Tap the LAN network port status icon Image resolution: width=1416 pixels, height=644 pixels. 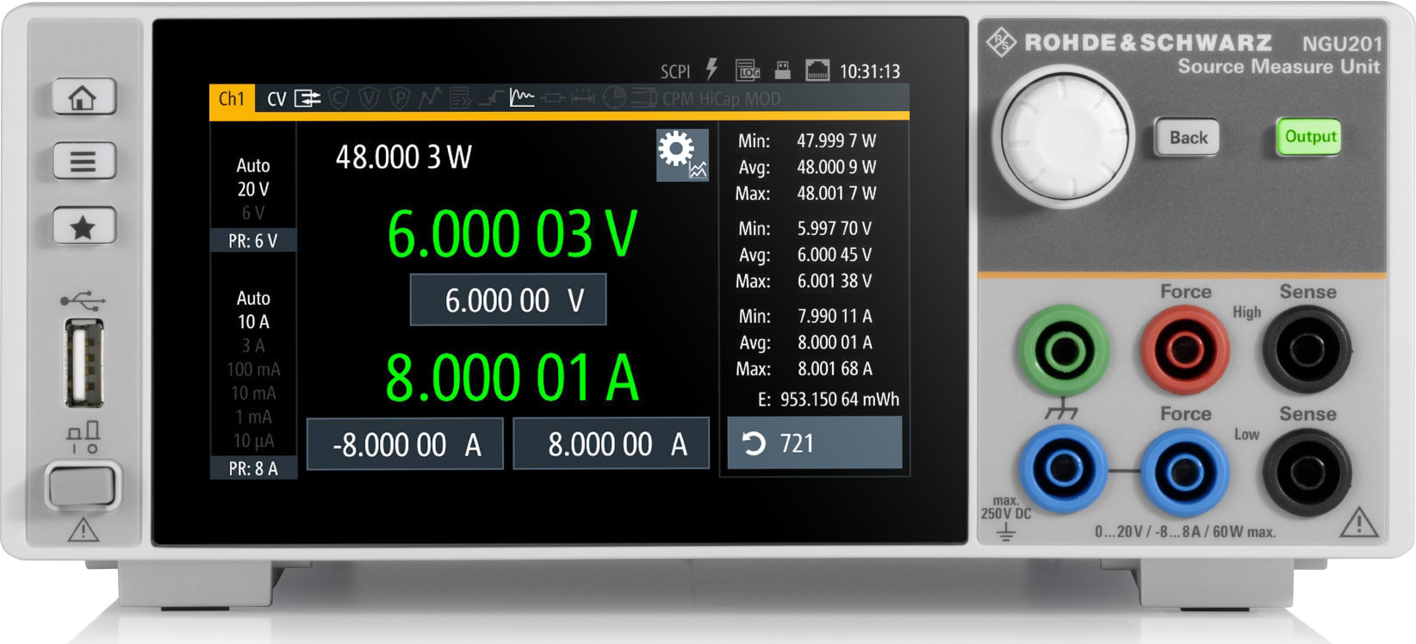tap(817, 71)
